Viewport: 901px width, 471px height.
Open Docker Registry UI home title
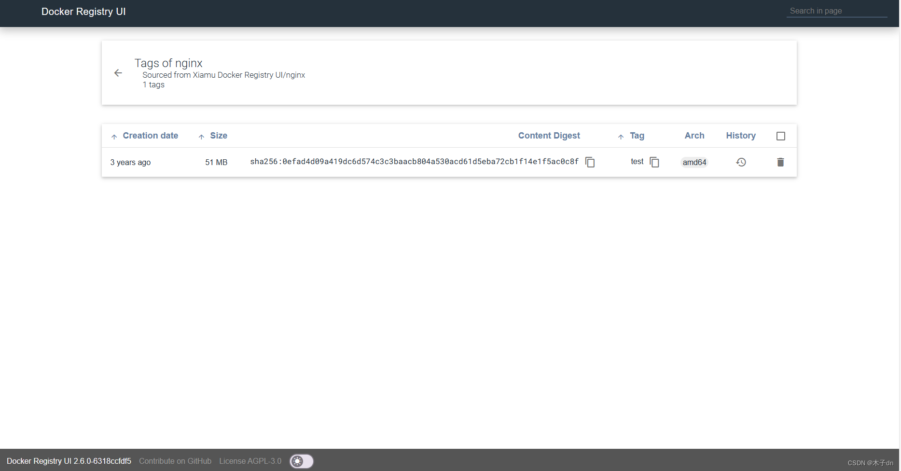pyautogui.click(x=83, y=12)
